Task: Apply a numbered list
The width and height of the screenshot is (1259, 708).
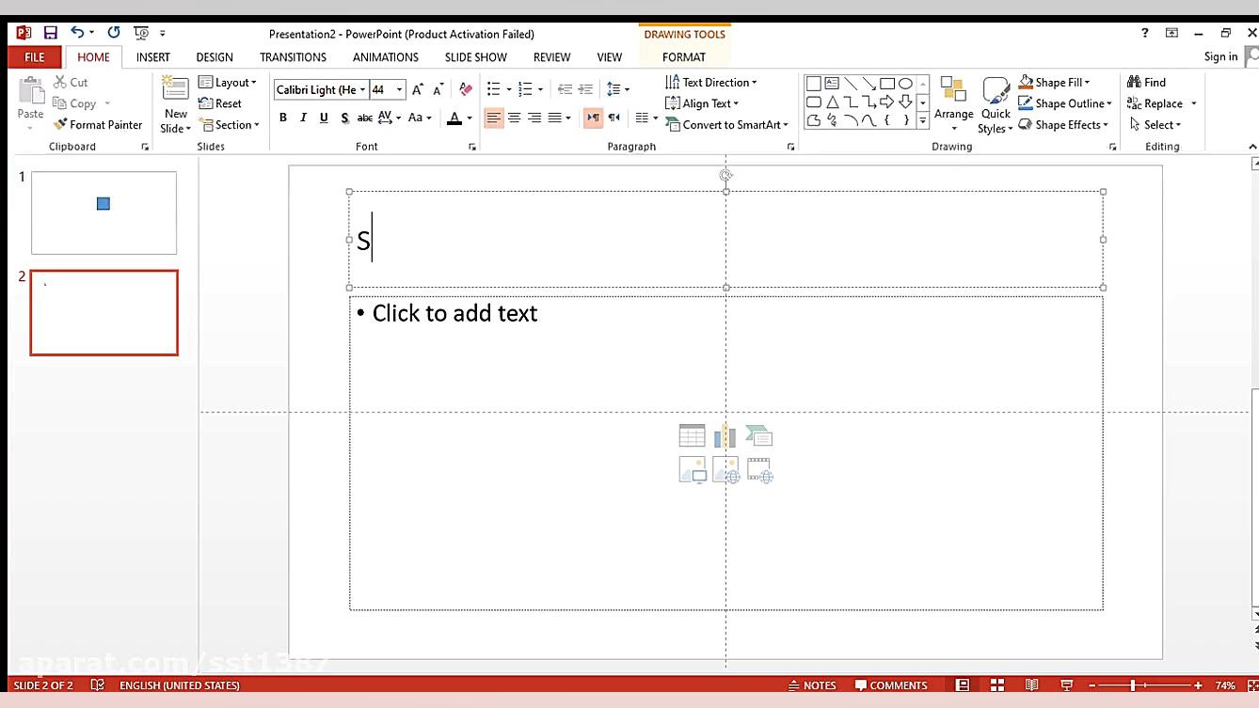Action: click(526, 89)
